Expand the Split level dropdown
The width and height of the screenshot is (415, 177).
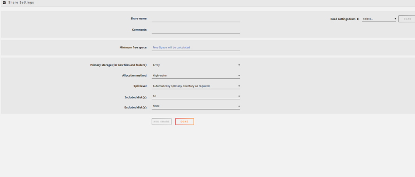[195, 86]
